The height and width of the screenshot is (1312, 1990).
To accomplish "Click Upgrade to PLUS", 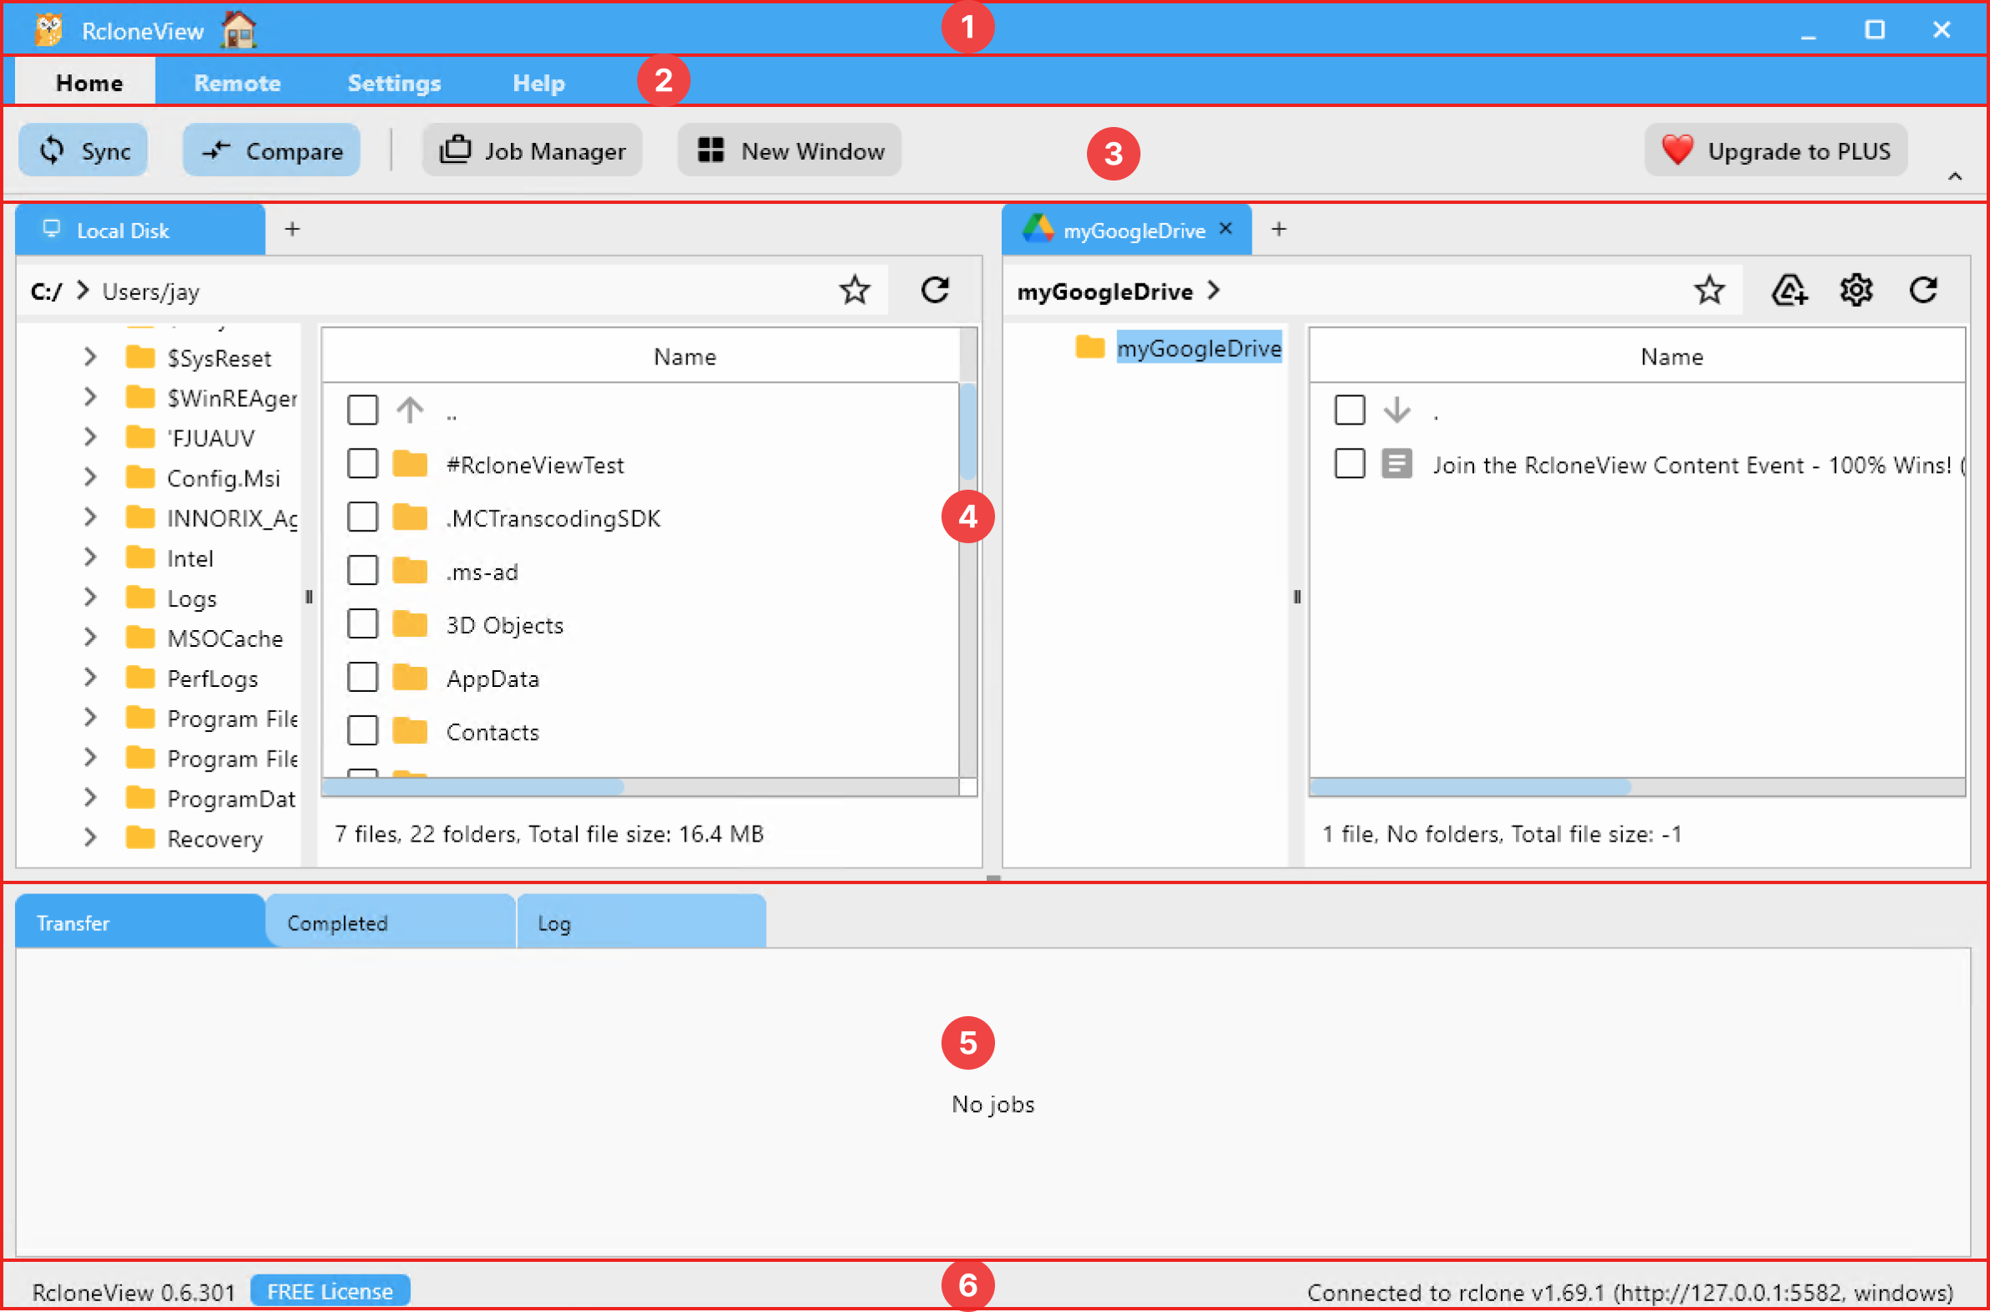I will tap(1775, 150).
